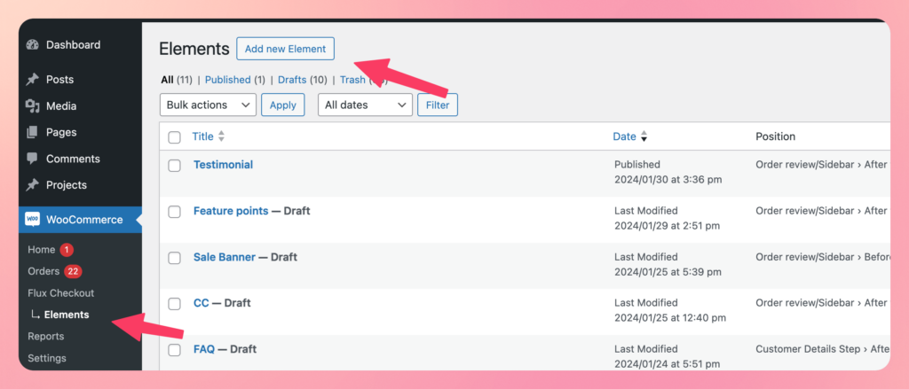The height and width of the screenshot is (389, 909).
Task: Tick the select-all checkbox in header
Action: [x=175, y=137]
